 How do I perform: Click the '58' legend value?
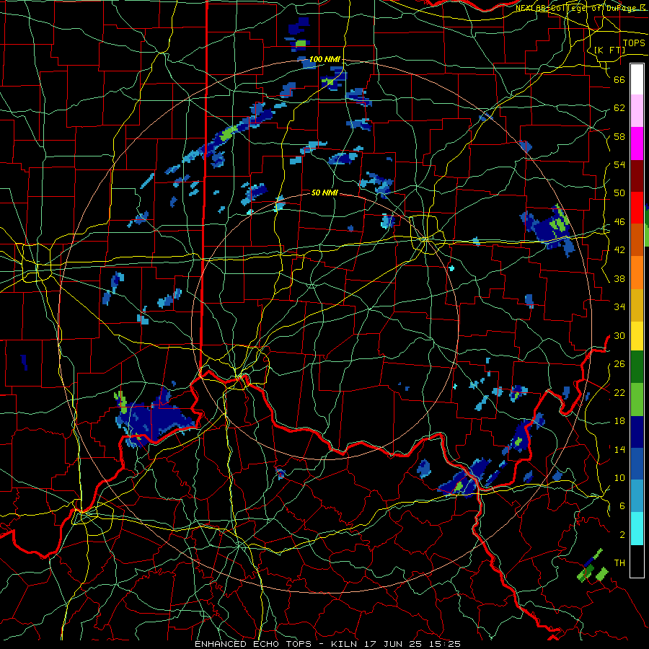point(619,136)
